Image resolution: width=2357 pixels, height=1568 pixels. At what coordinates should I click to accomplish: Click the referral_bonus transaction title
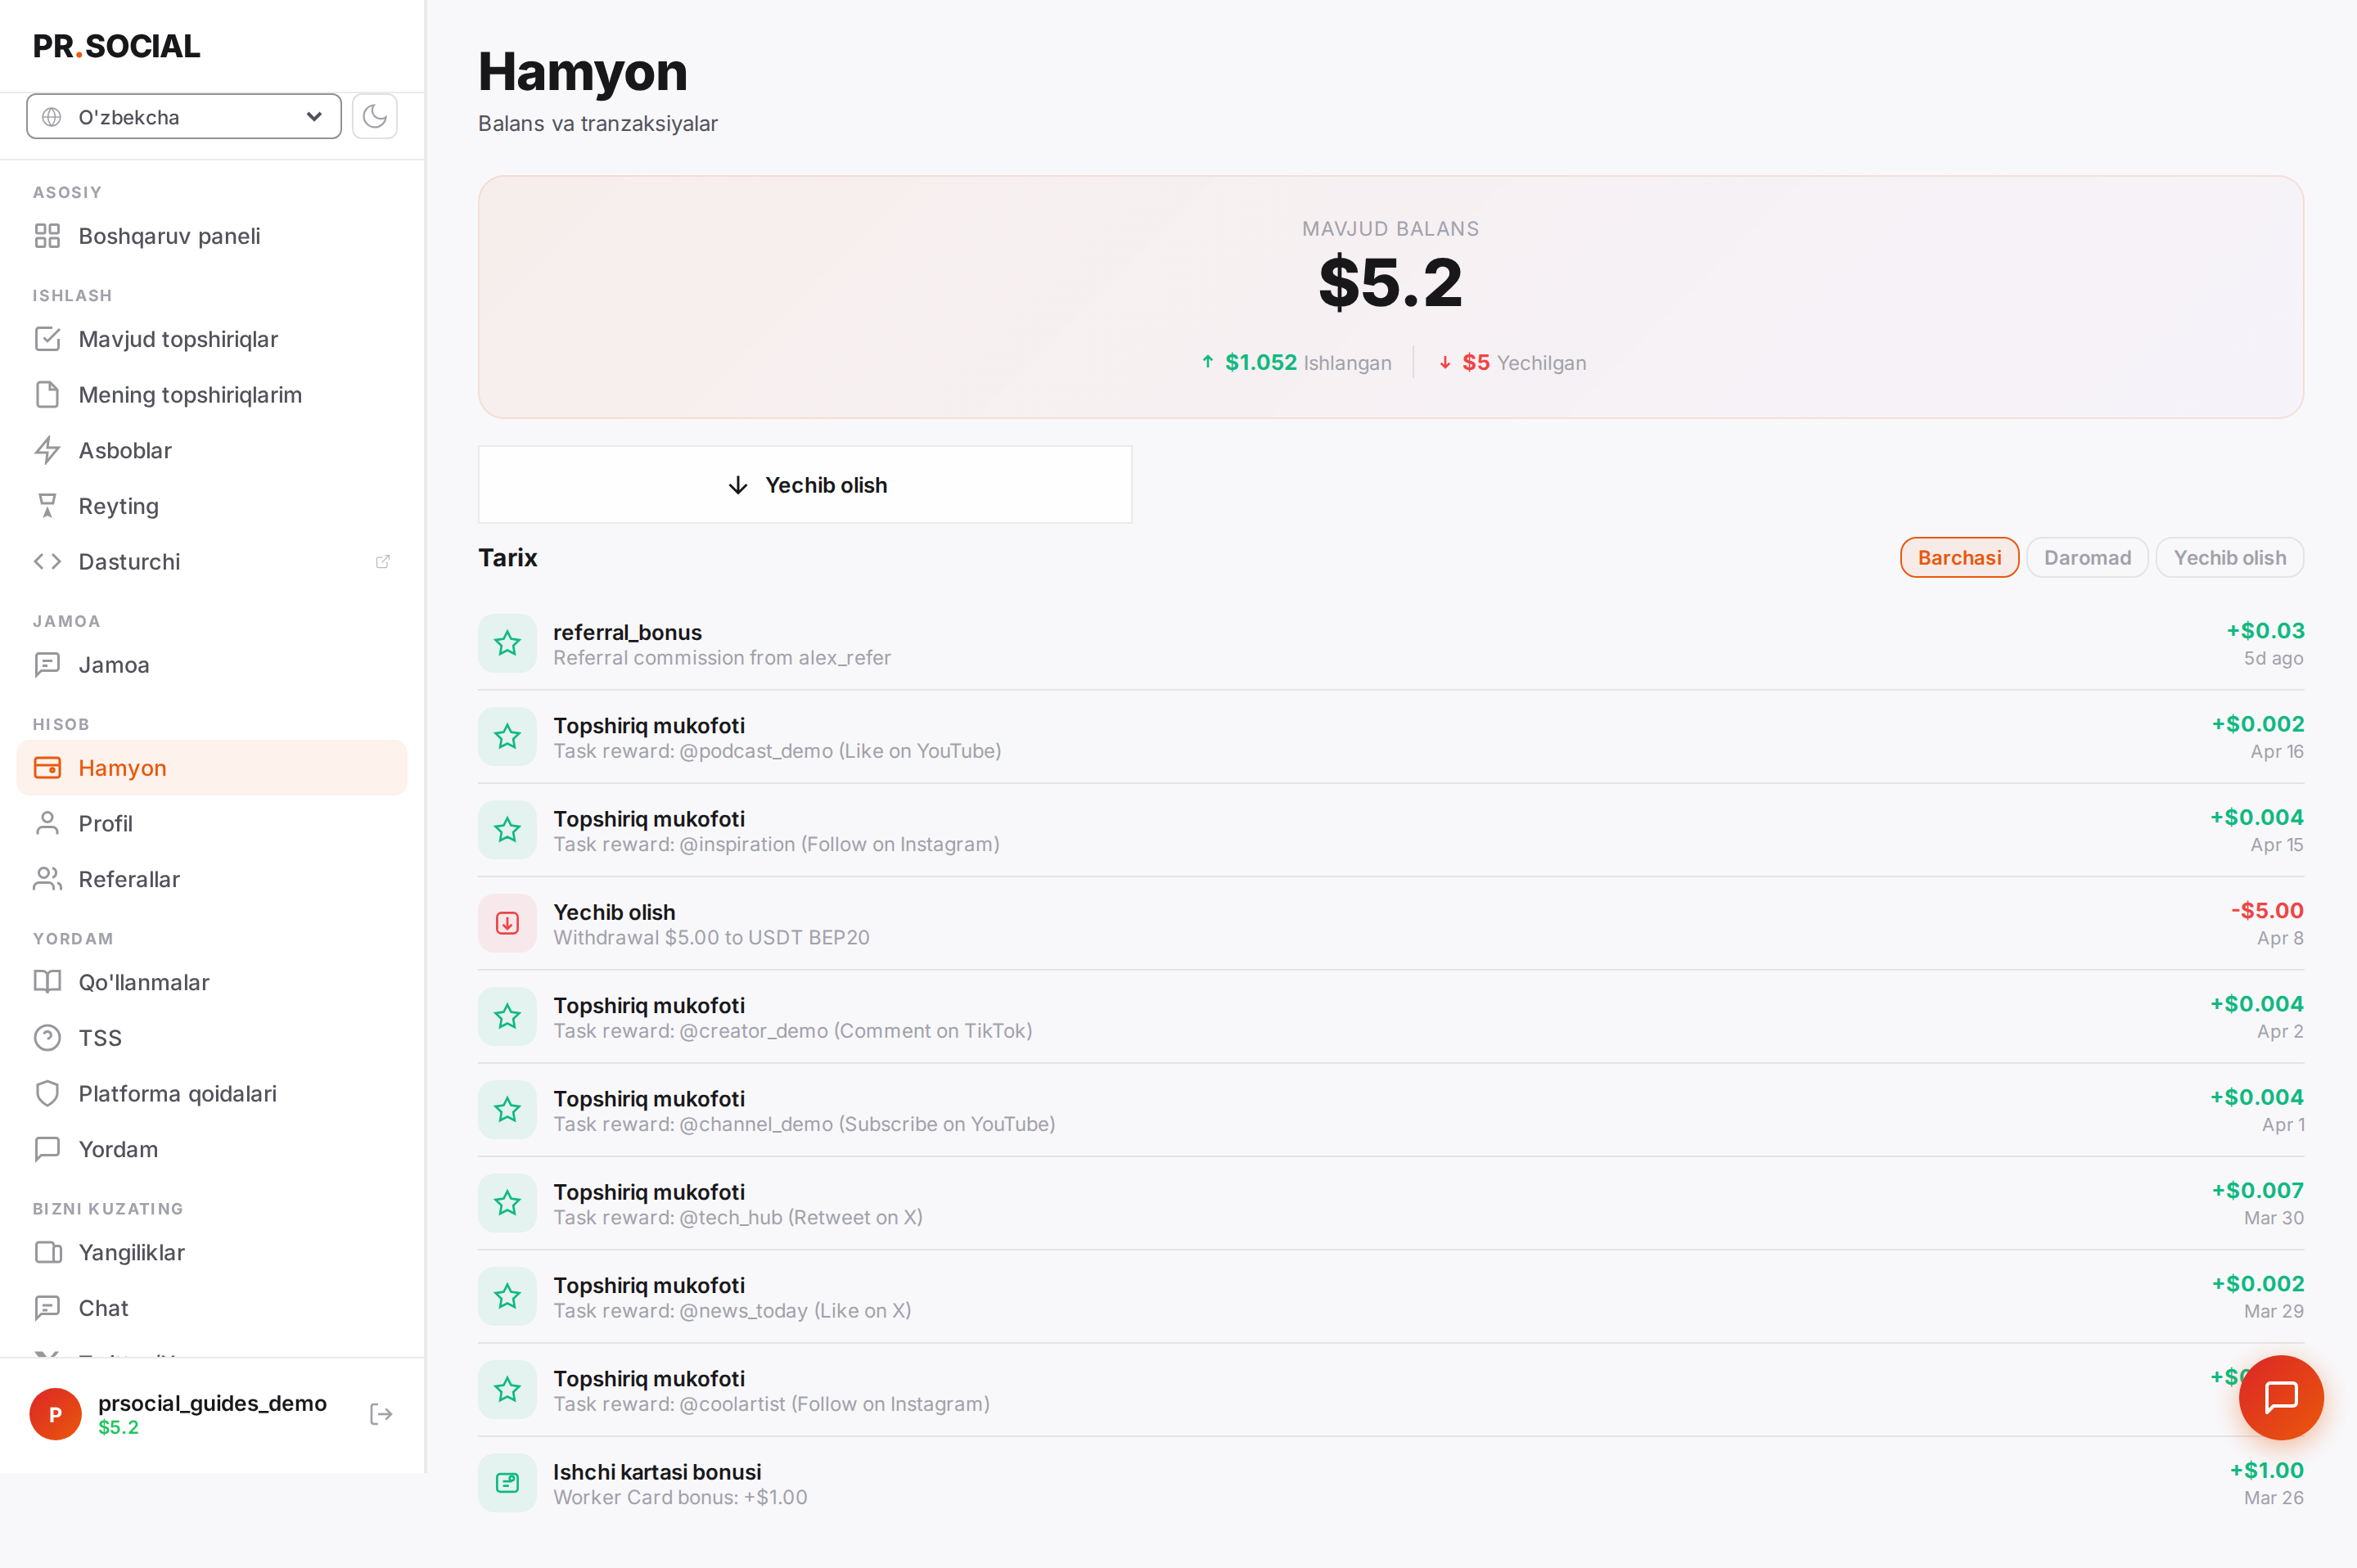click(628, 632)
